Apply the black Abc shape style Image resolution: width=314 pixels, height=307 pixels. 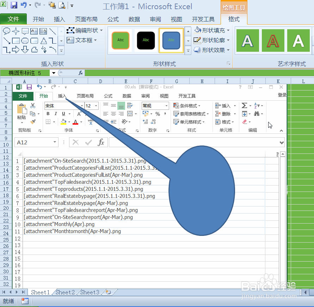click(146, 40)
